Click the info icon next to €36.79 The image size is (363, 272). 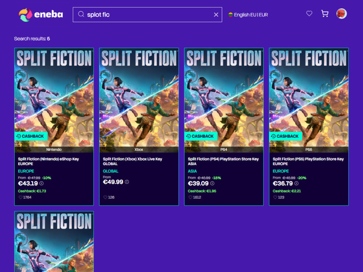[x=296, y=183]
